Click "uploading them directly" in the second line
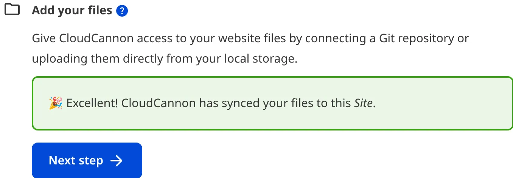This screenshot has width=513, height=178. pyautogui.click(x=95, y=60)
